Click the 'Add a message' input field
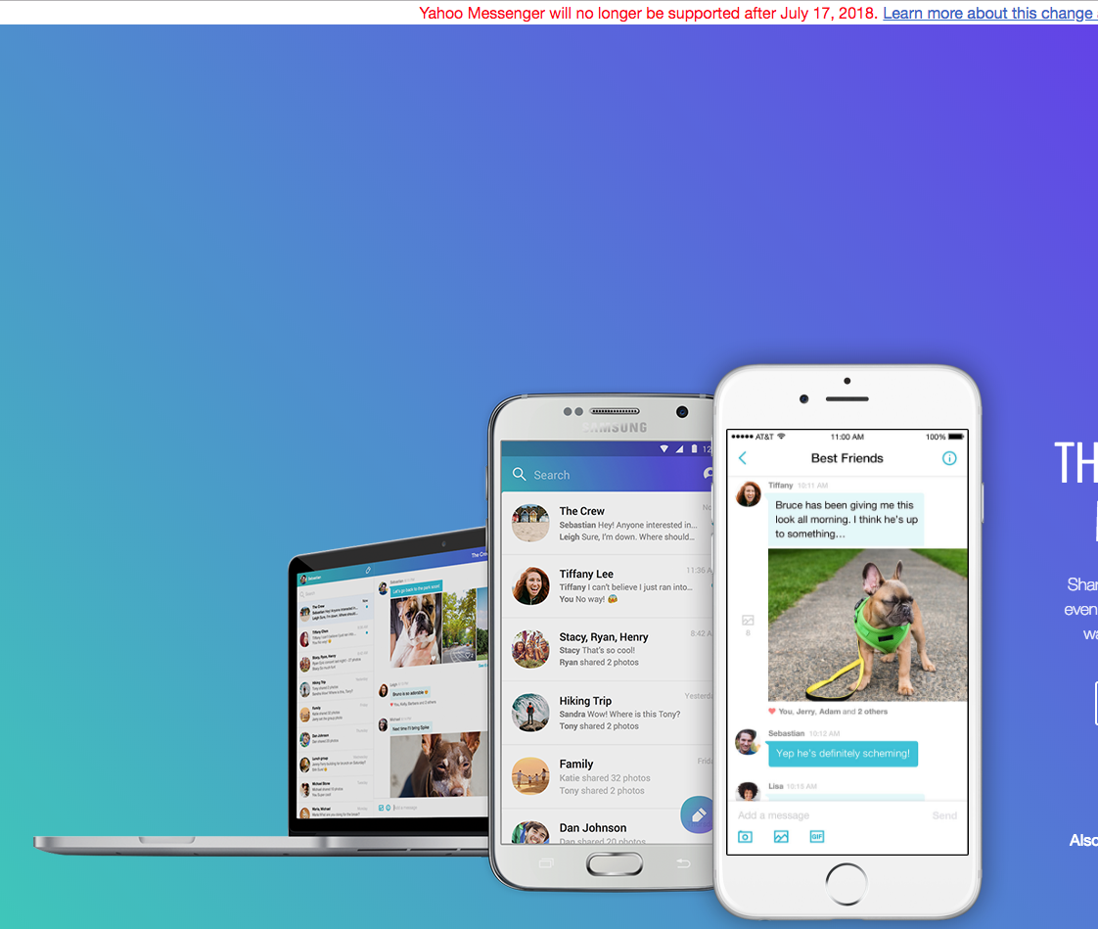 coord(822,815)
